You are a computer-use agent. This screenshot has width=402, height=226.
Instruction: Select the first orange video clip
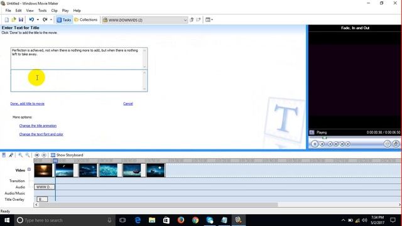point(43,170)
